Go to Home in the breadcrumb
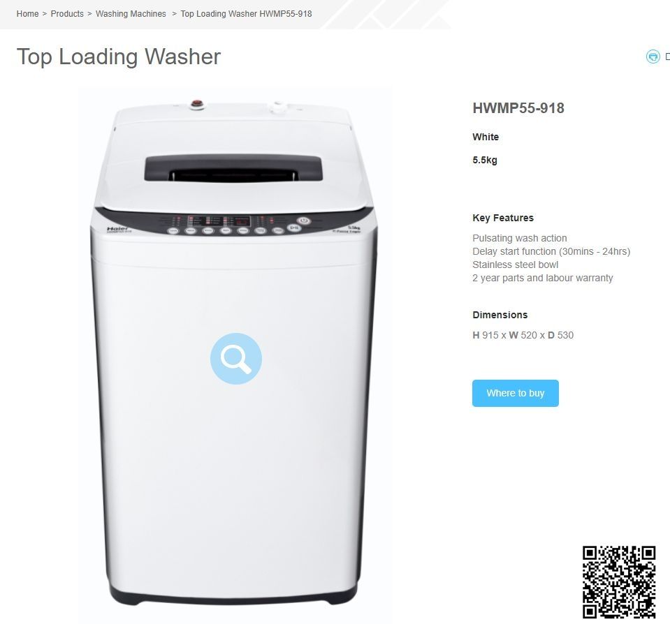The height and width of the screenshot is (624, 670). pos(27,14)
